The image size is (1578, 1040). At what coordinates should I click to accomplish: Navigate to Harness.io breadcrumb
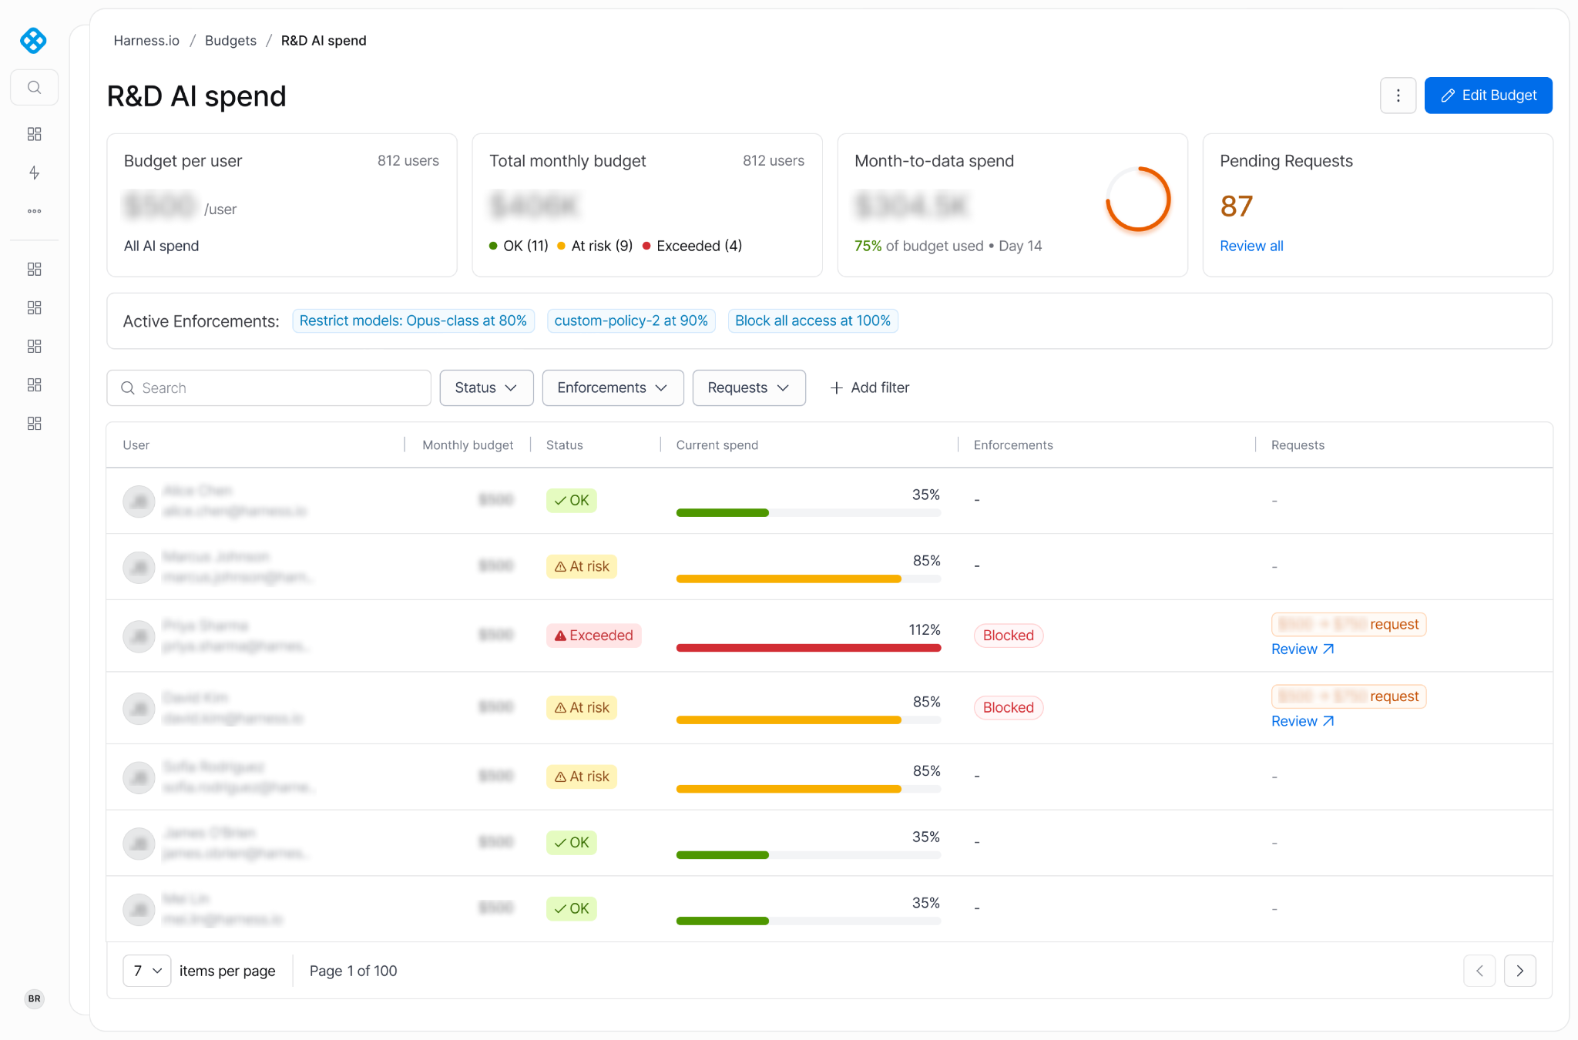(x=146, y=41)
